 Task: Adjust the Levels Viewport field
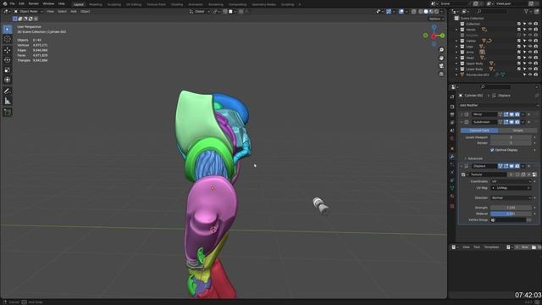tap(512, 137)
